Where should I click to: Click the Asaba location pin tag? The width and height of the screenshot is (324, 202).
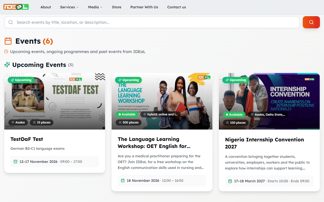18,122
